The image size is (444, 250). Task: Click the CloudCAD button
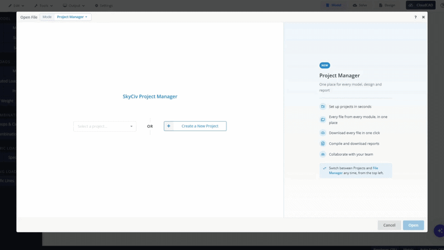[421, 5]
